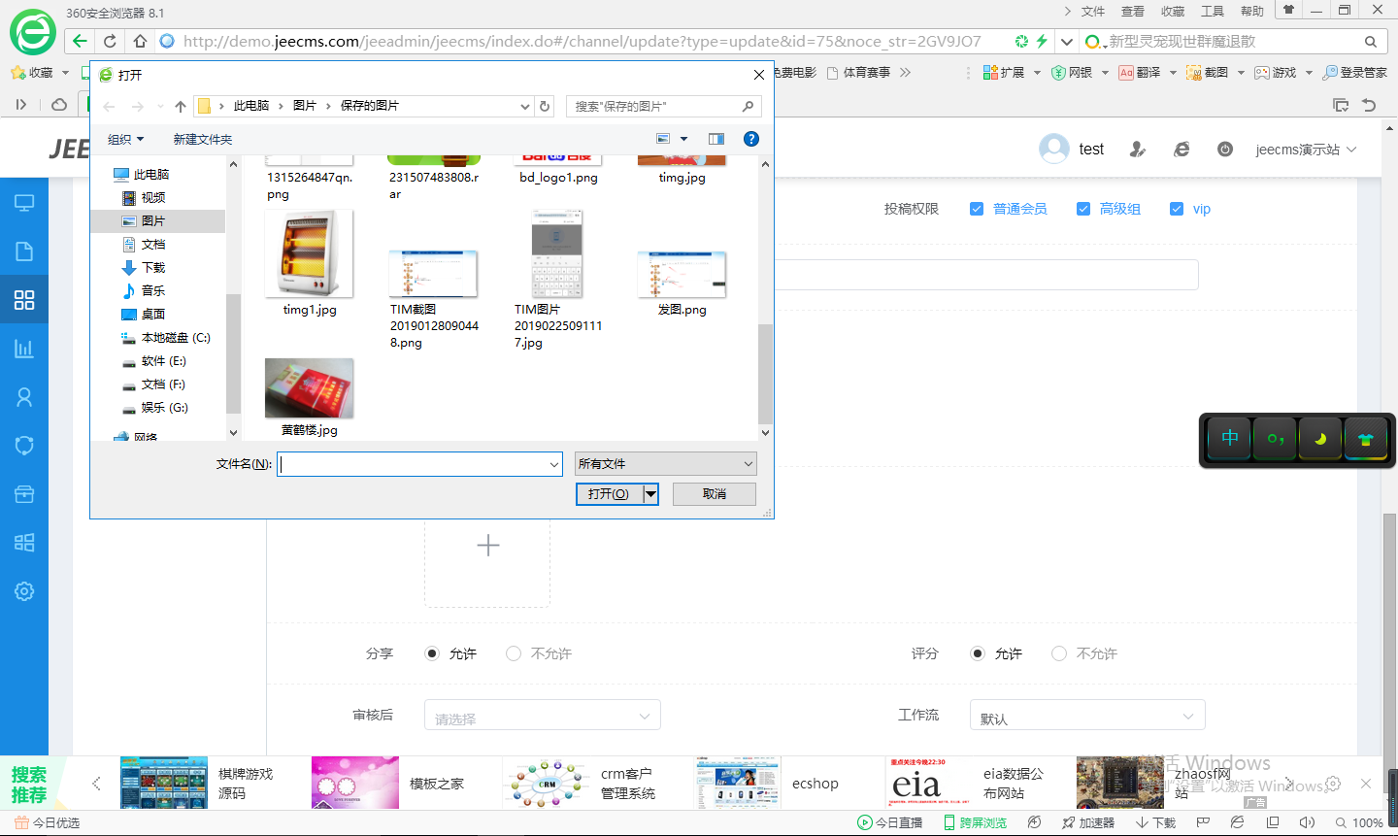The image size is (1398, 836).
Task: Refresh the page with reload icon
Action: click(110, 41)
